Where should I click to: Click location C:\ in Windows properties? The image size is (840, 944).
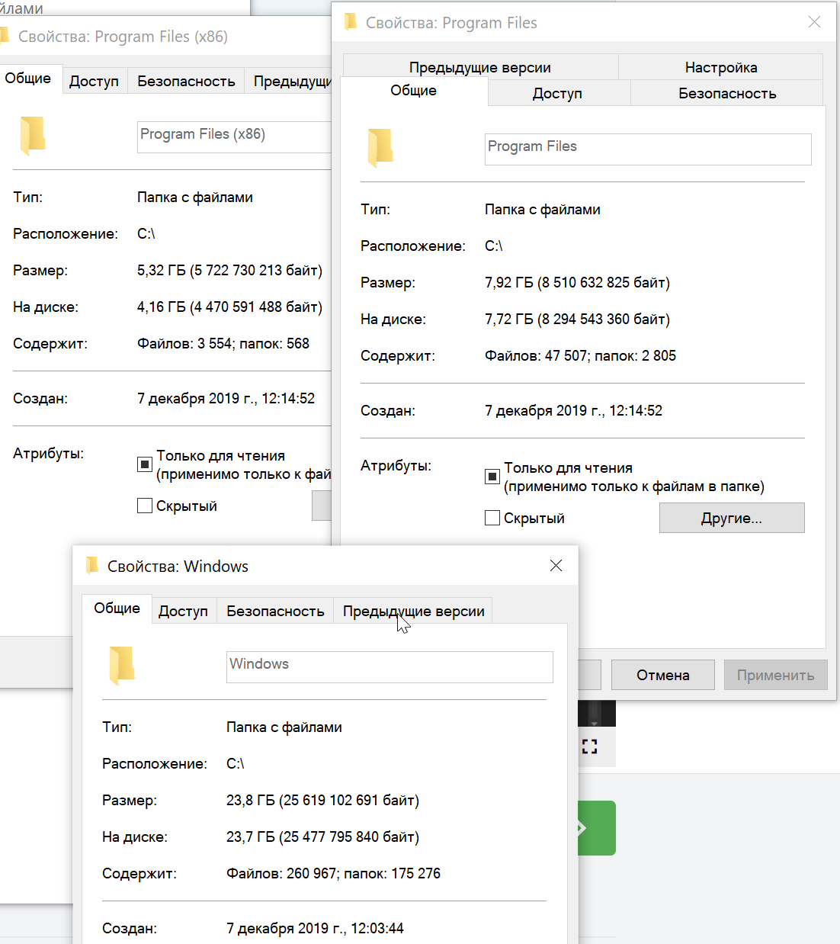point(235,764)
